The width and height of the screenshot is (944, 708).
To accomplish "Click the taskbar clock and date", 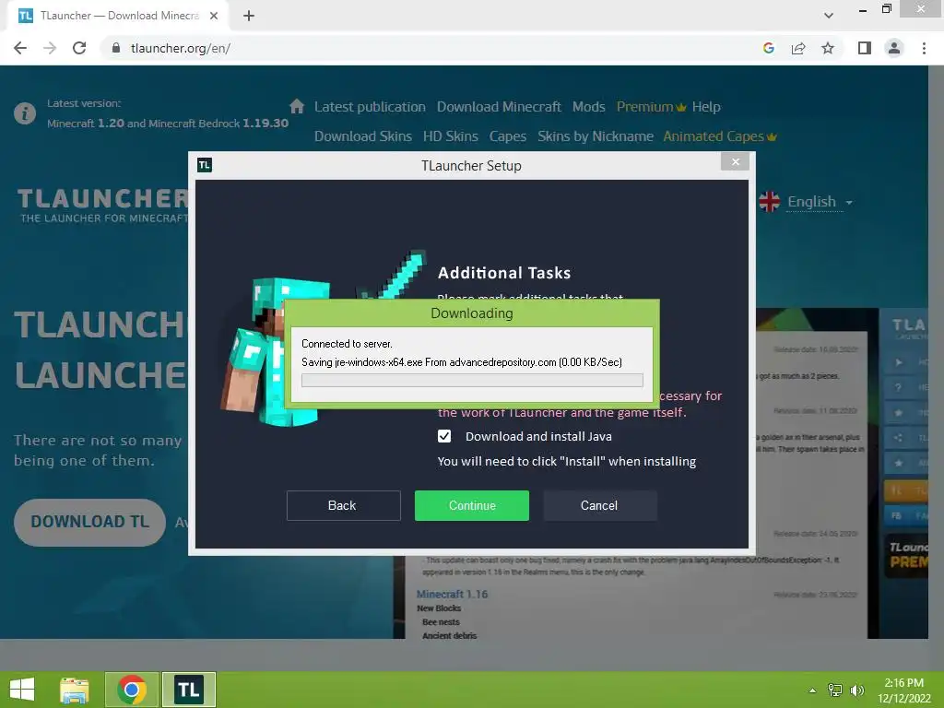I will (903, 690).
